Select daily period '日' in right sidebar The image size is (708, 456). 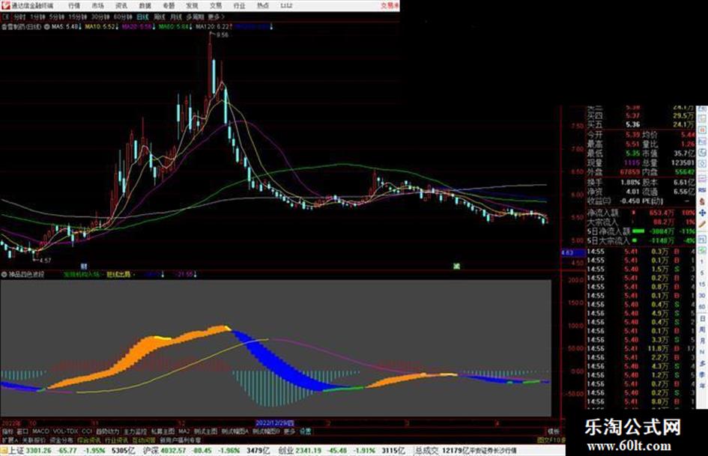[x=702, y=319]
